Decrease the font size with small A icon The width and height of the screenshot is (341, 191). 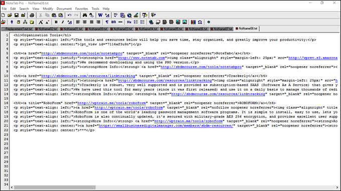pyautogui.click(x=47, y=22)
